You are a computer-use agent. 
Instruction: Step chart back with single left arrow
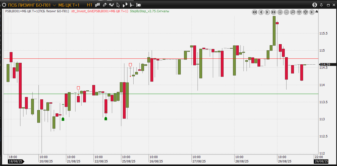261,12
